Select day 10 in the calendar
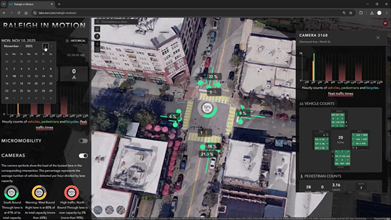The image size is (391, 220). click(14, 76)
